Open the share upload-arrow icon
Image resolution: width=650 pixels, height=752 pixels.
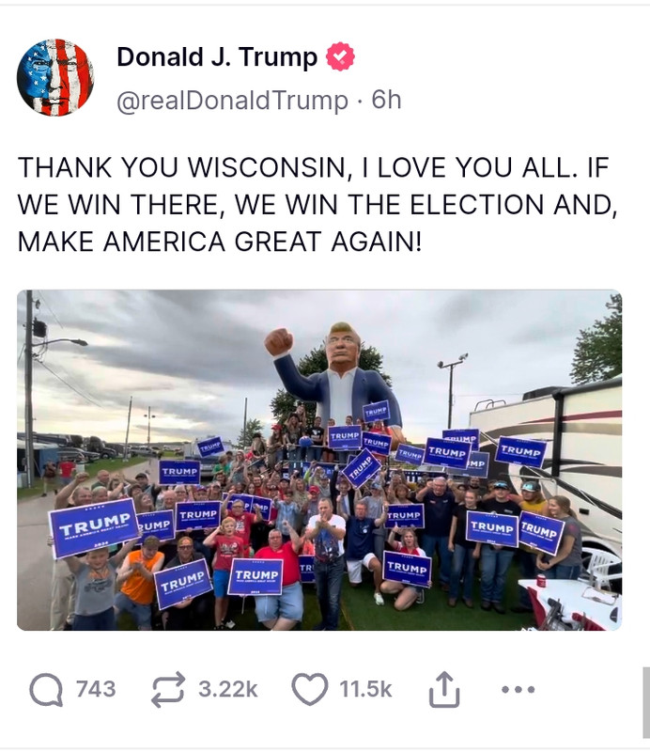[x=444, y=689]
